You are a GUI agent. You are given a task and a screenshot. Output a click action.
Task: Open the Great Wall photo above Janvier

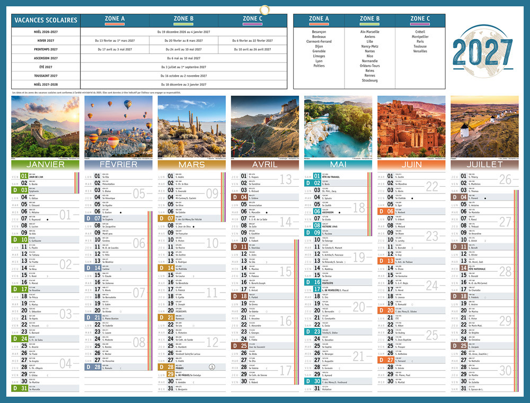click(x=45, y=127)
